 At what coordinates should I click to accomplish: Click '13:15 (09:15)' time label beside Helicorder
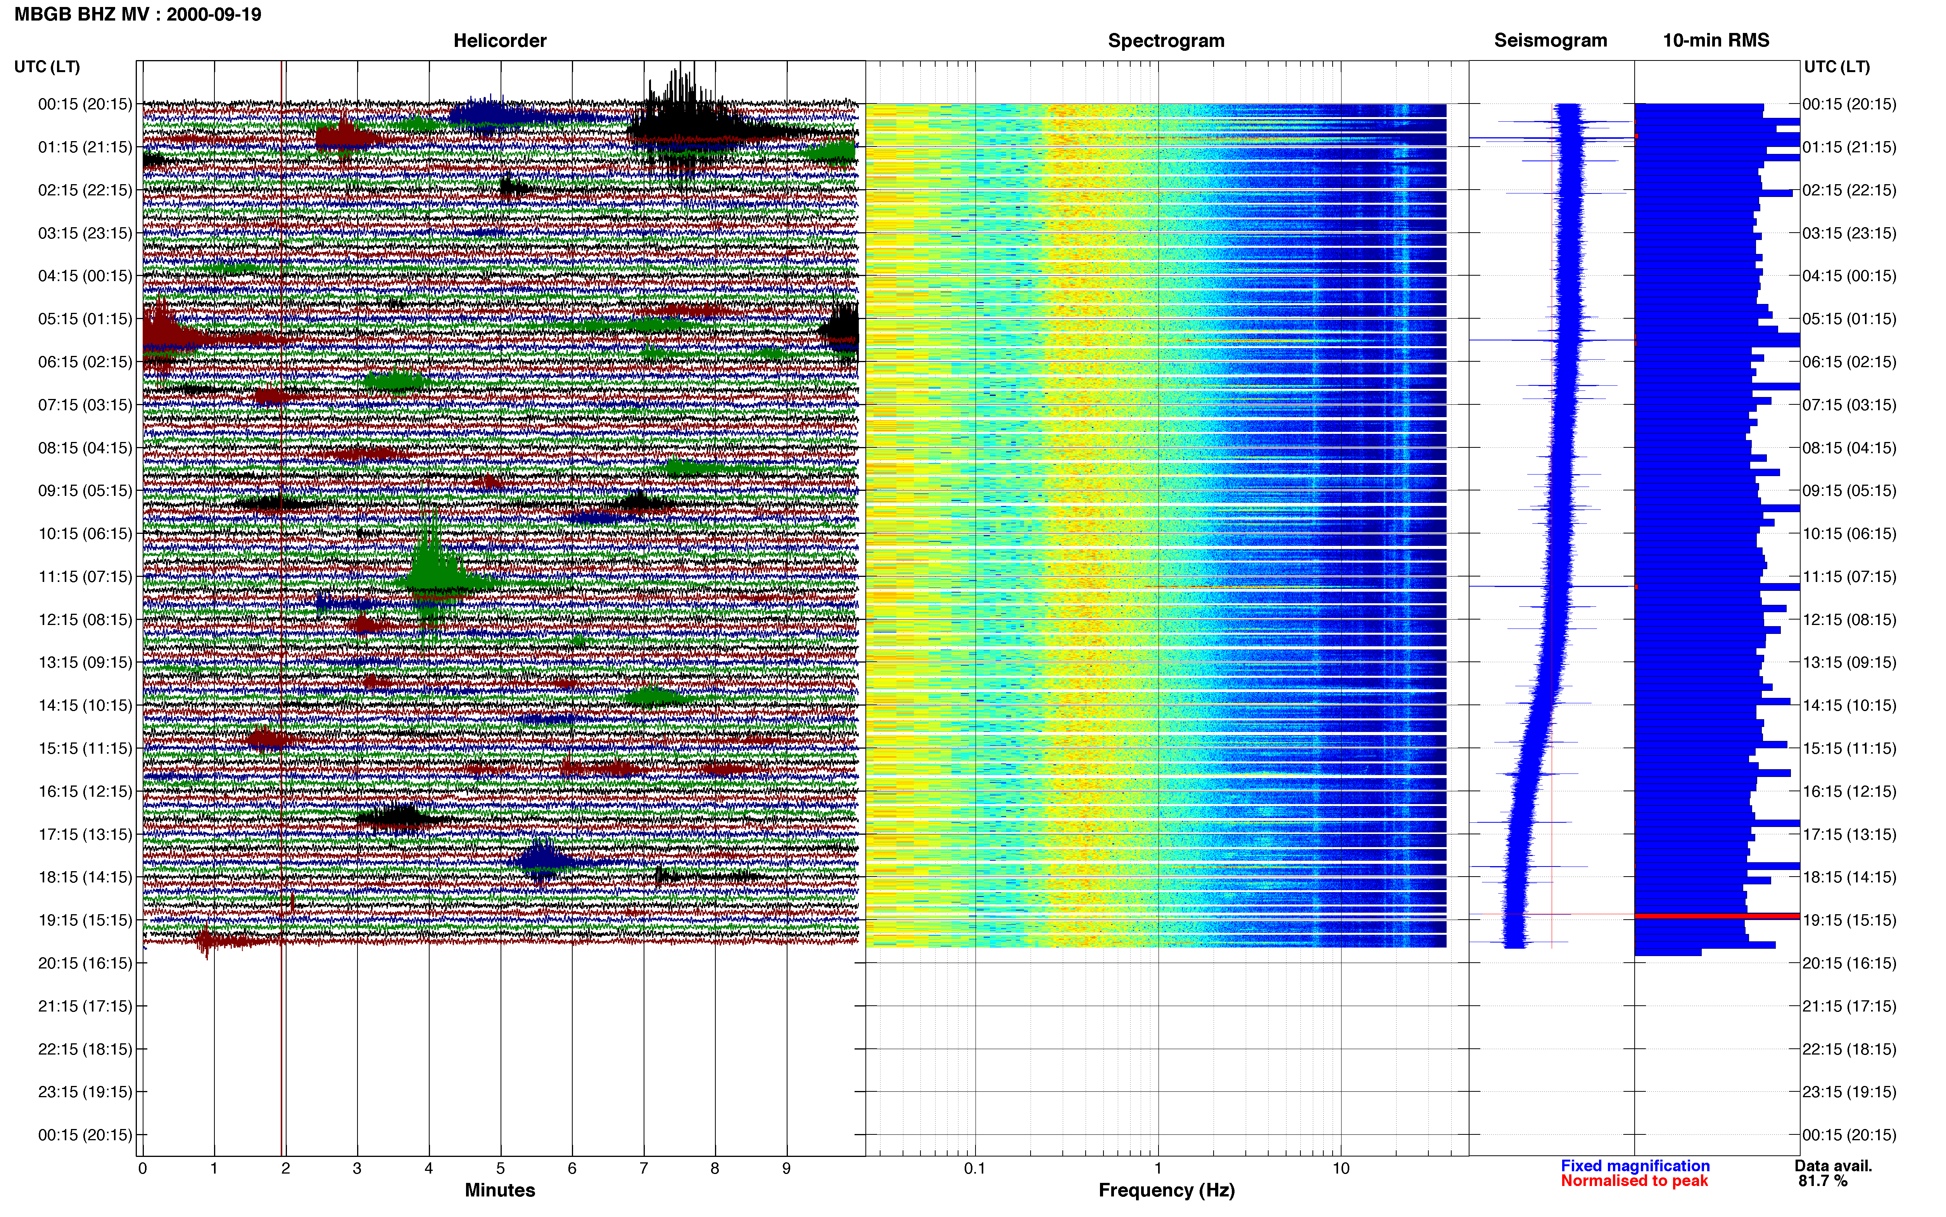click(x=85, y=663)
